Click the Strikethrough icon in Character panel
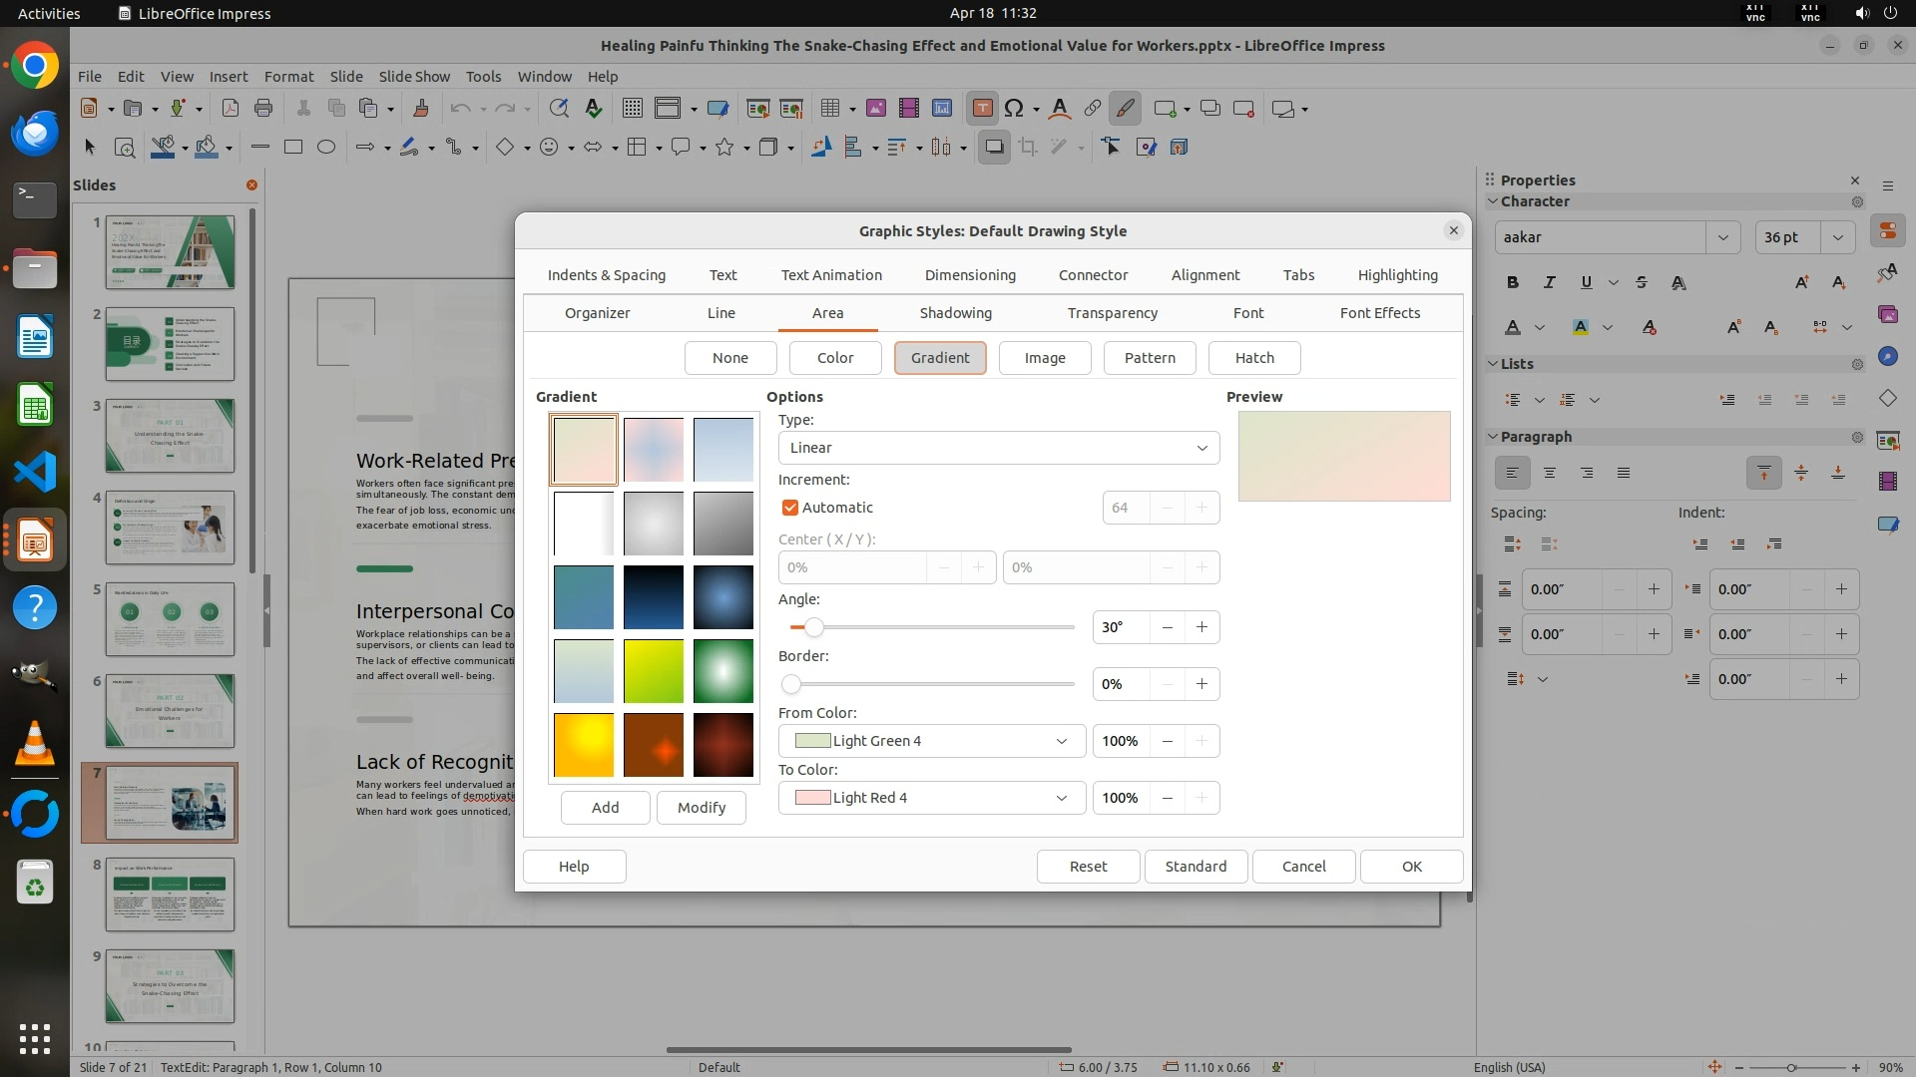1916x1077 pixels. 1642,282
